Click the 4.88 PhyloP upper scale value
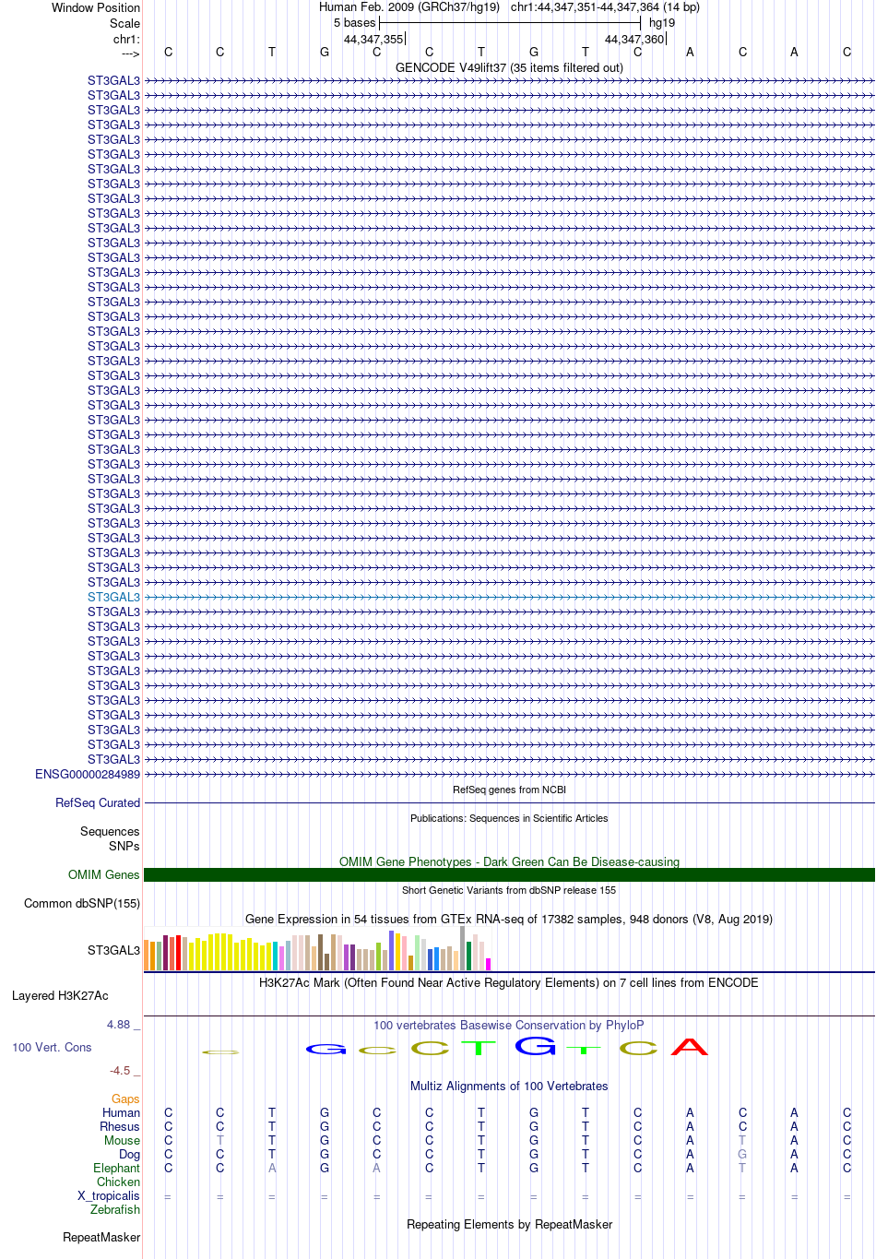 click(x=123, y=1024)
